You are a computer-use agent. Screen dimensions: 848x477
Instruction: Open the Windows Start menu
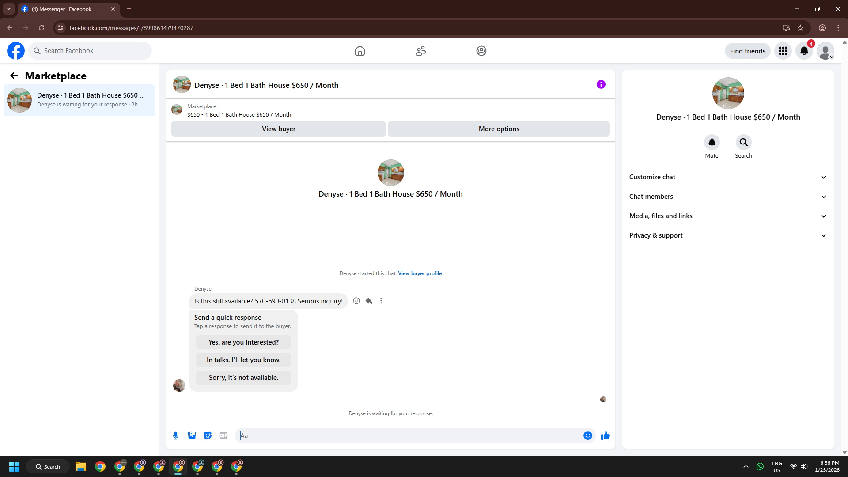click(x=14, y=466)
